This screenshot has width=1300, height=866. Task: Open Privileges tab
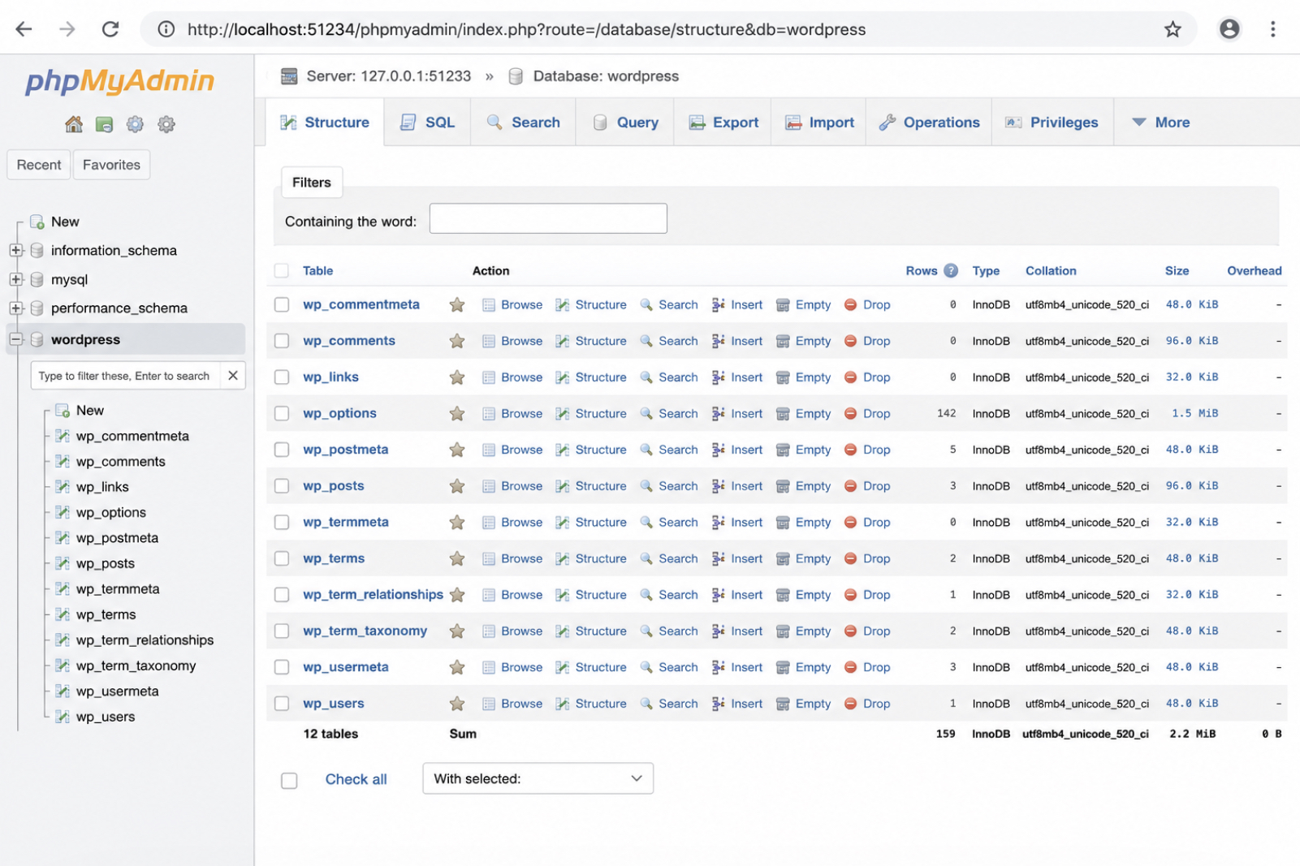tap(1052, 123)
